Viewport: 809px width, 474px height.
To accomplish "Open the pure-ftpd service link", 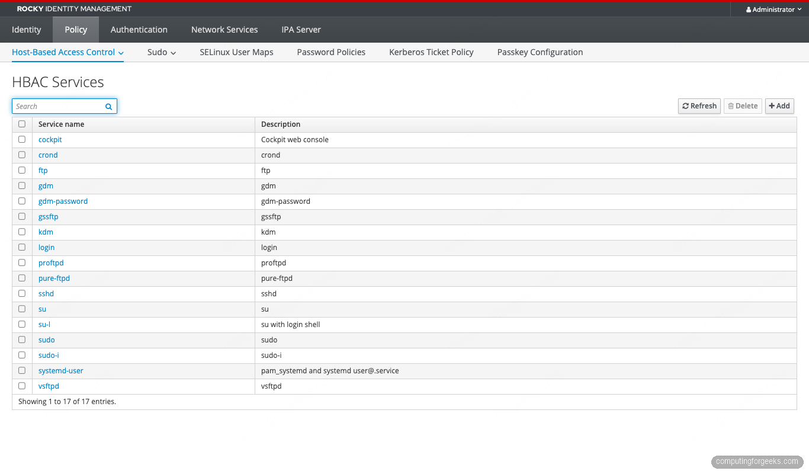I will [54, 278].
